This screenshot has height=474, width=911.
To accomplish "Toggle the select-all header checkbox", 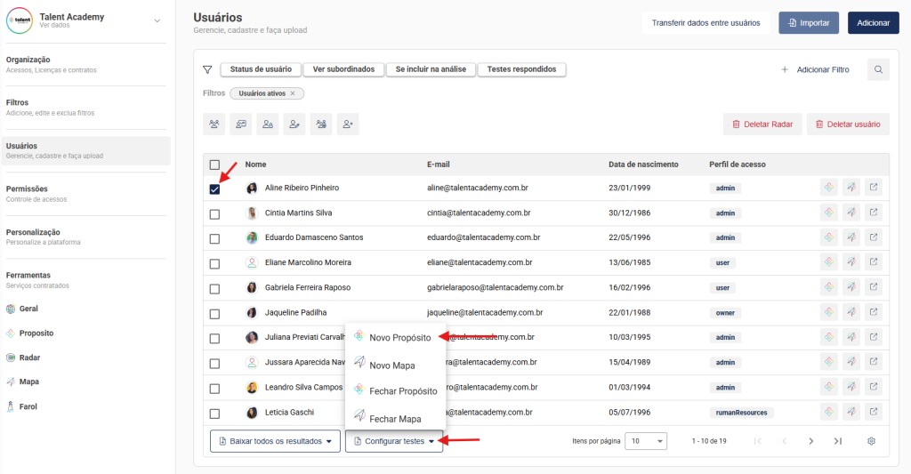I will 214,165.
